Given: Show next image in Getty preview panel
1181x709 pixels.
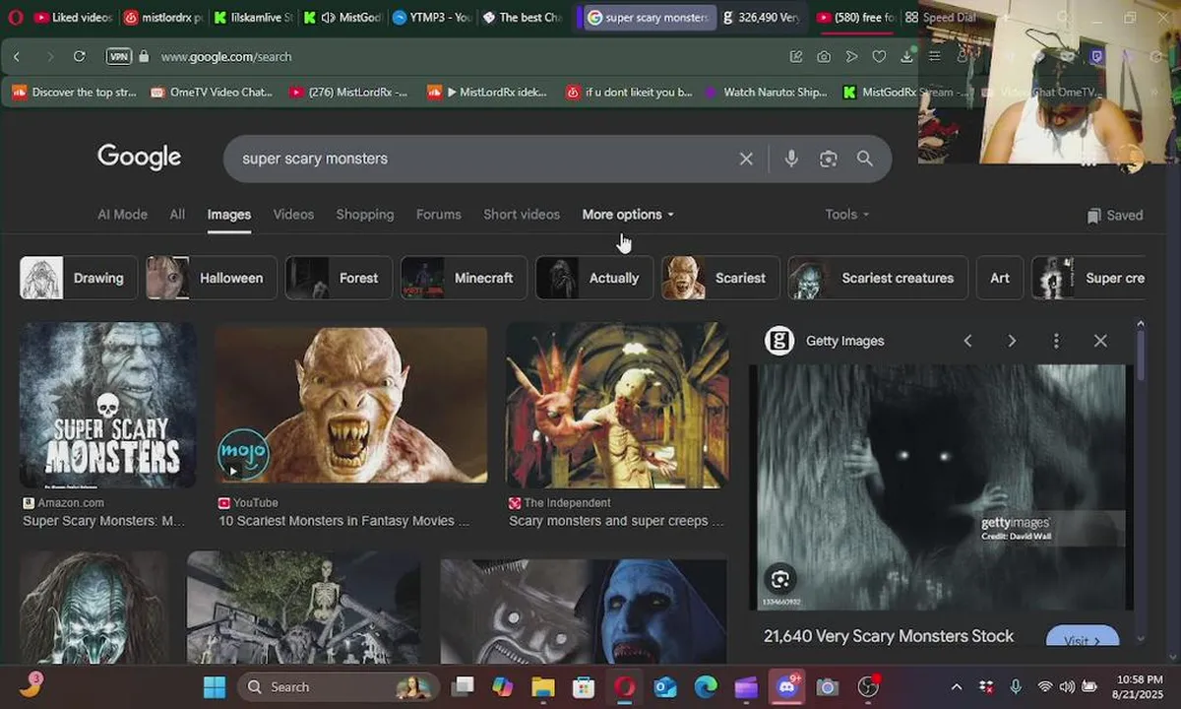Looking at the screenshot, I should click(1012, 341).
